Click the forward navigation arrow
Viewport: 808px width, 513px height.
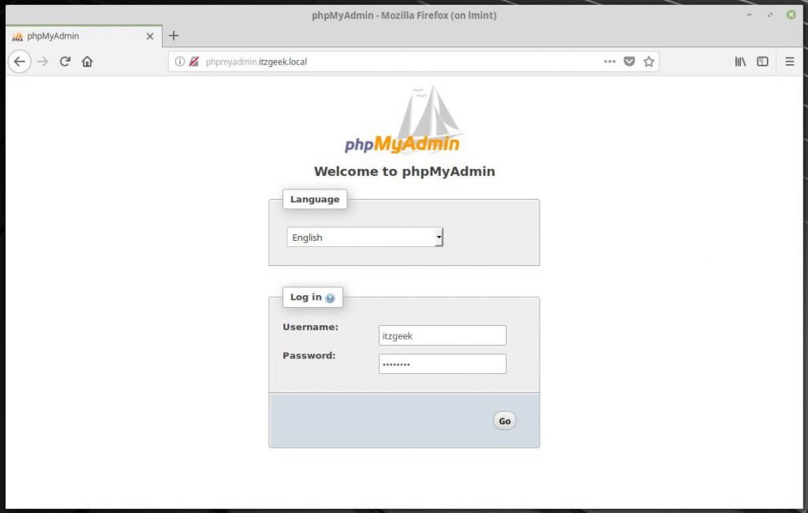click(x=43, y=62)
